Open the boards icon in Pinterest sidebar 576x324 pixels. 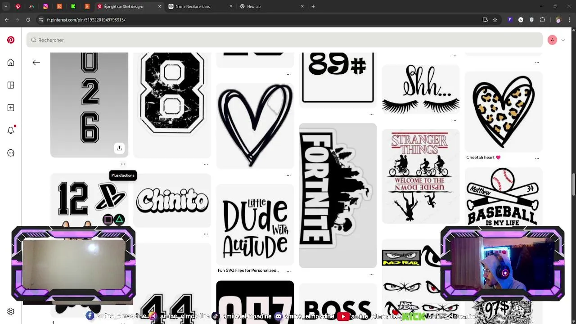click(11, 85)
